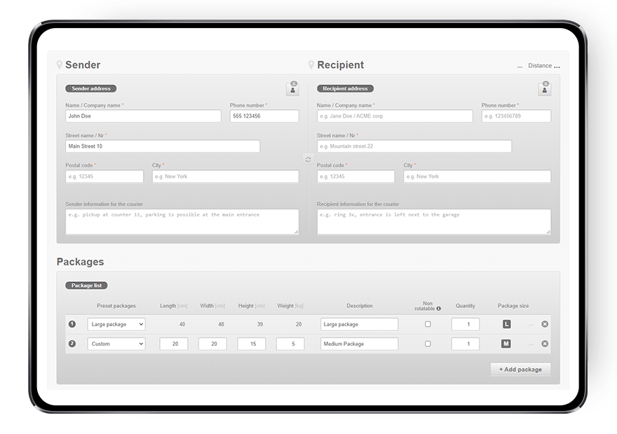Swap sender and recipient addresses icon

click(x=308, y=160)
